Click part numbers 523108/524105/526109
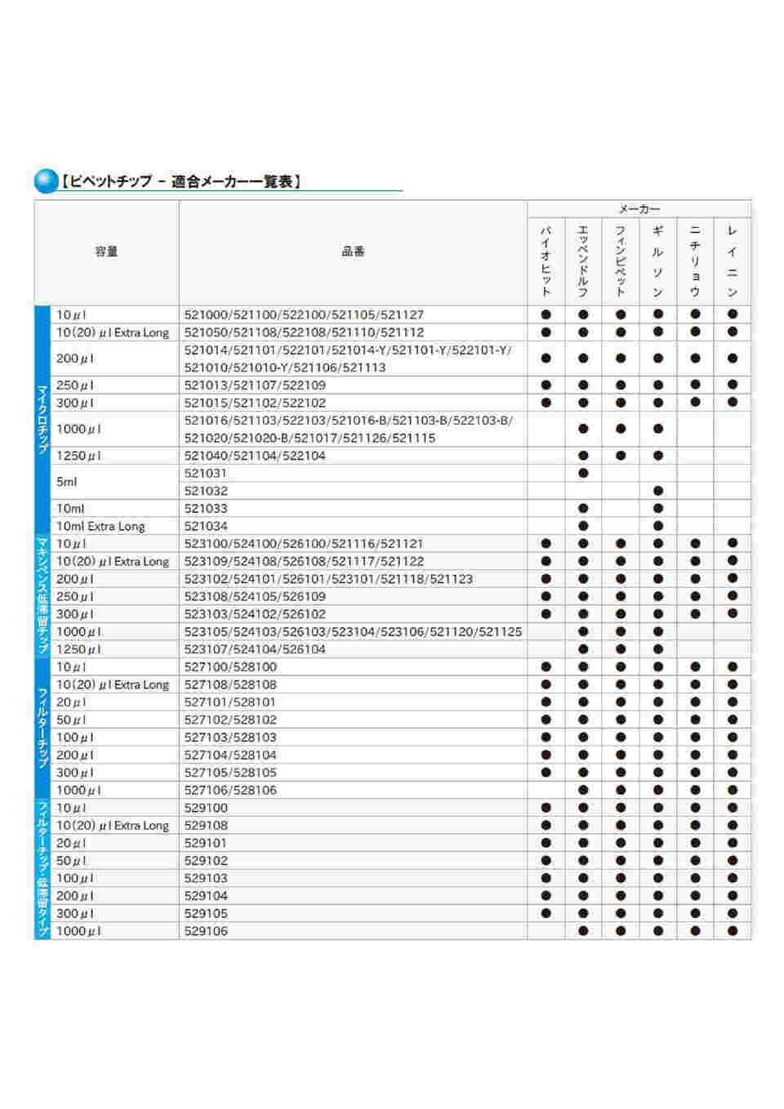 tap(255, 596)
